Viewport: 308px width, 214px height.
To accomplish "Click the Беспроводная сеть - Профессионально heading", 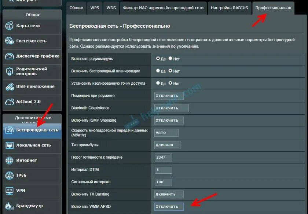I will (x=120, y=26).
